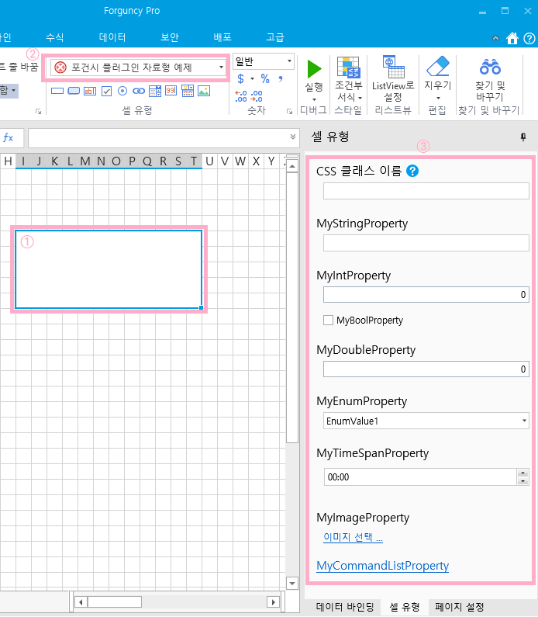538x617 pixels.
Task: Toggle the MyBoolProperty checkbox
Action: (x=329, y=320)
